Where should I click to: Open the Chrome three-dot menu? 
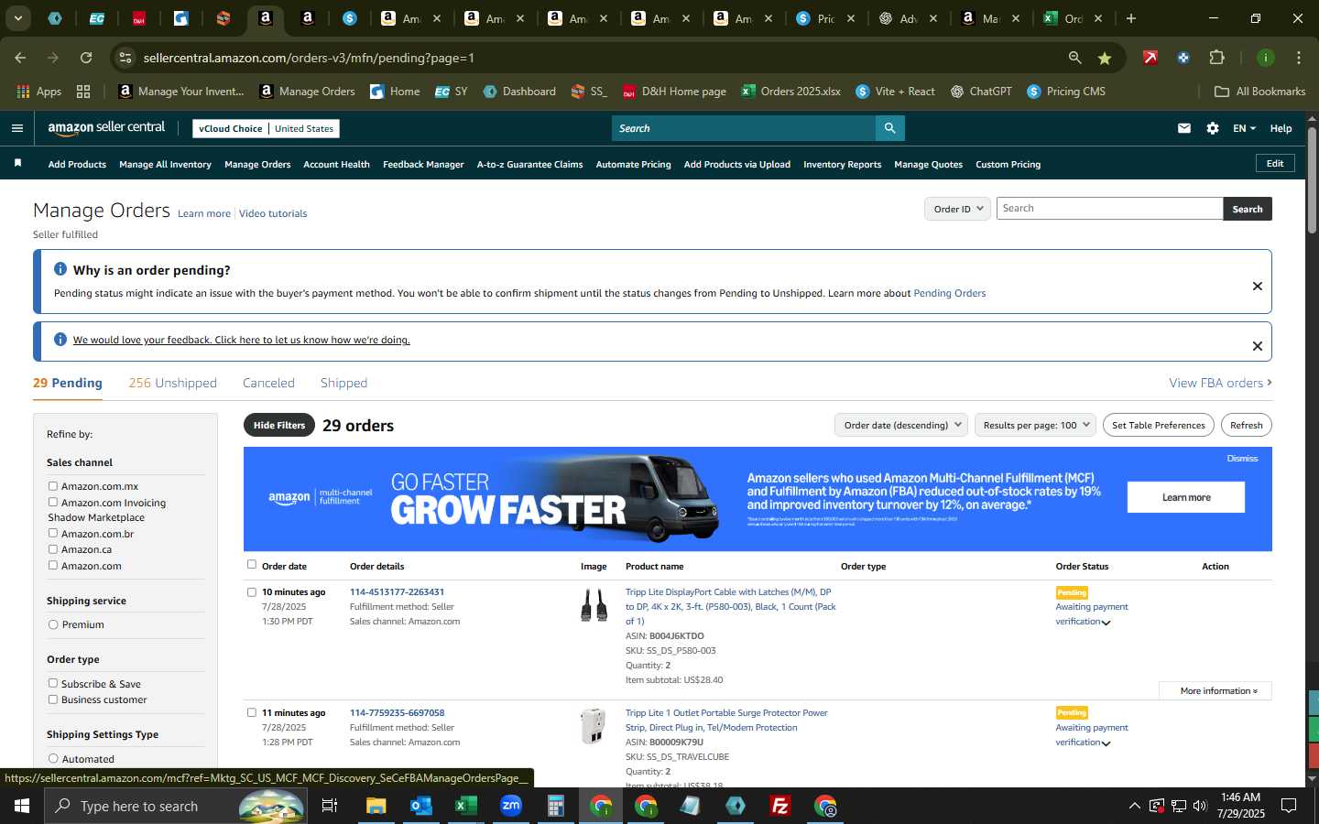coord(1298,58)
